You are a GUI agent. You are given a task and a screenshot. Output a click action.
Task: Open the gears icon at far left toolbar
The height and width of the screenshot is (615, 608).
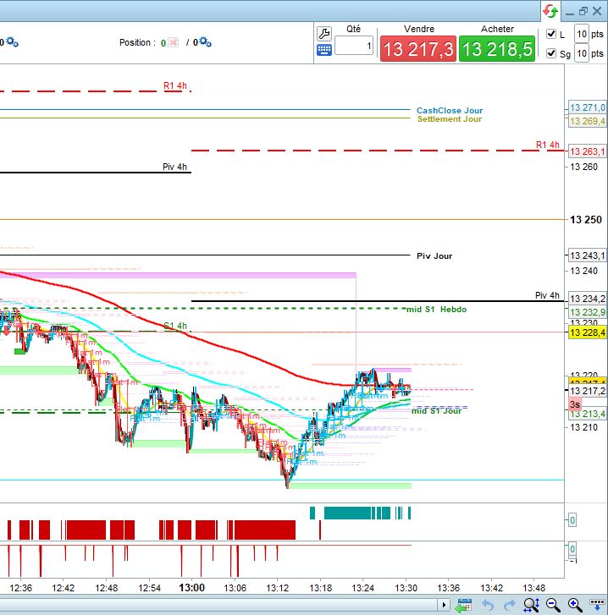[12, 42]
